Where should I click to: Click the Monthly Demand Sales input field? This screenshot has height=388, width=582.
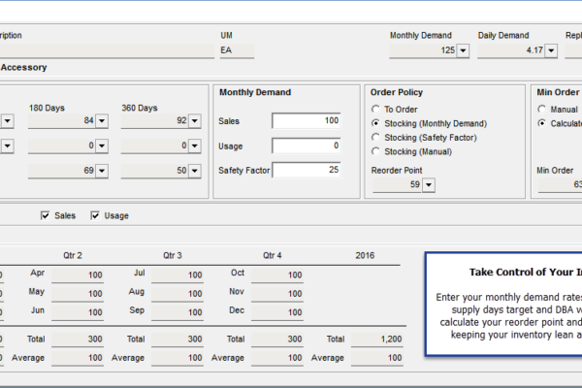click(x=307, y=121)
